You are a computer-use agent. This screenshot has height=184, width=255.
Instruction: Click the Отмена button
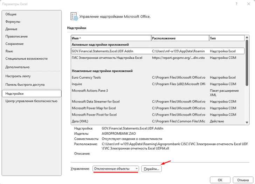[x=243, y=180]
